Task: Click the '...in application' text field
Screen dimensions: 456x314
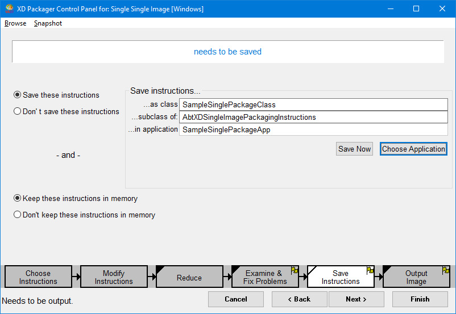Action: pos(313,130)
